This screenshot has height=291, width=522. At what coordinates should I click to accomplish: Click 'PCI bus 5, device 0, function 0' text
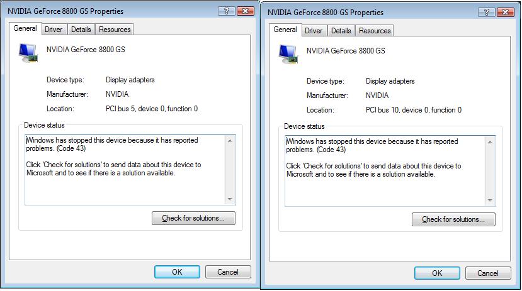click(x=152, y=109)
